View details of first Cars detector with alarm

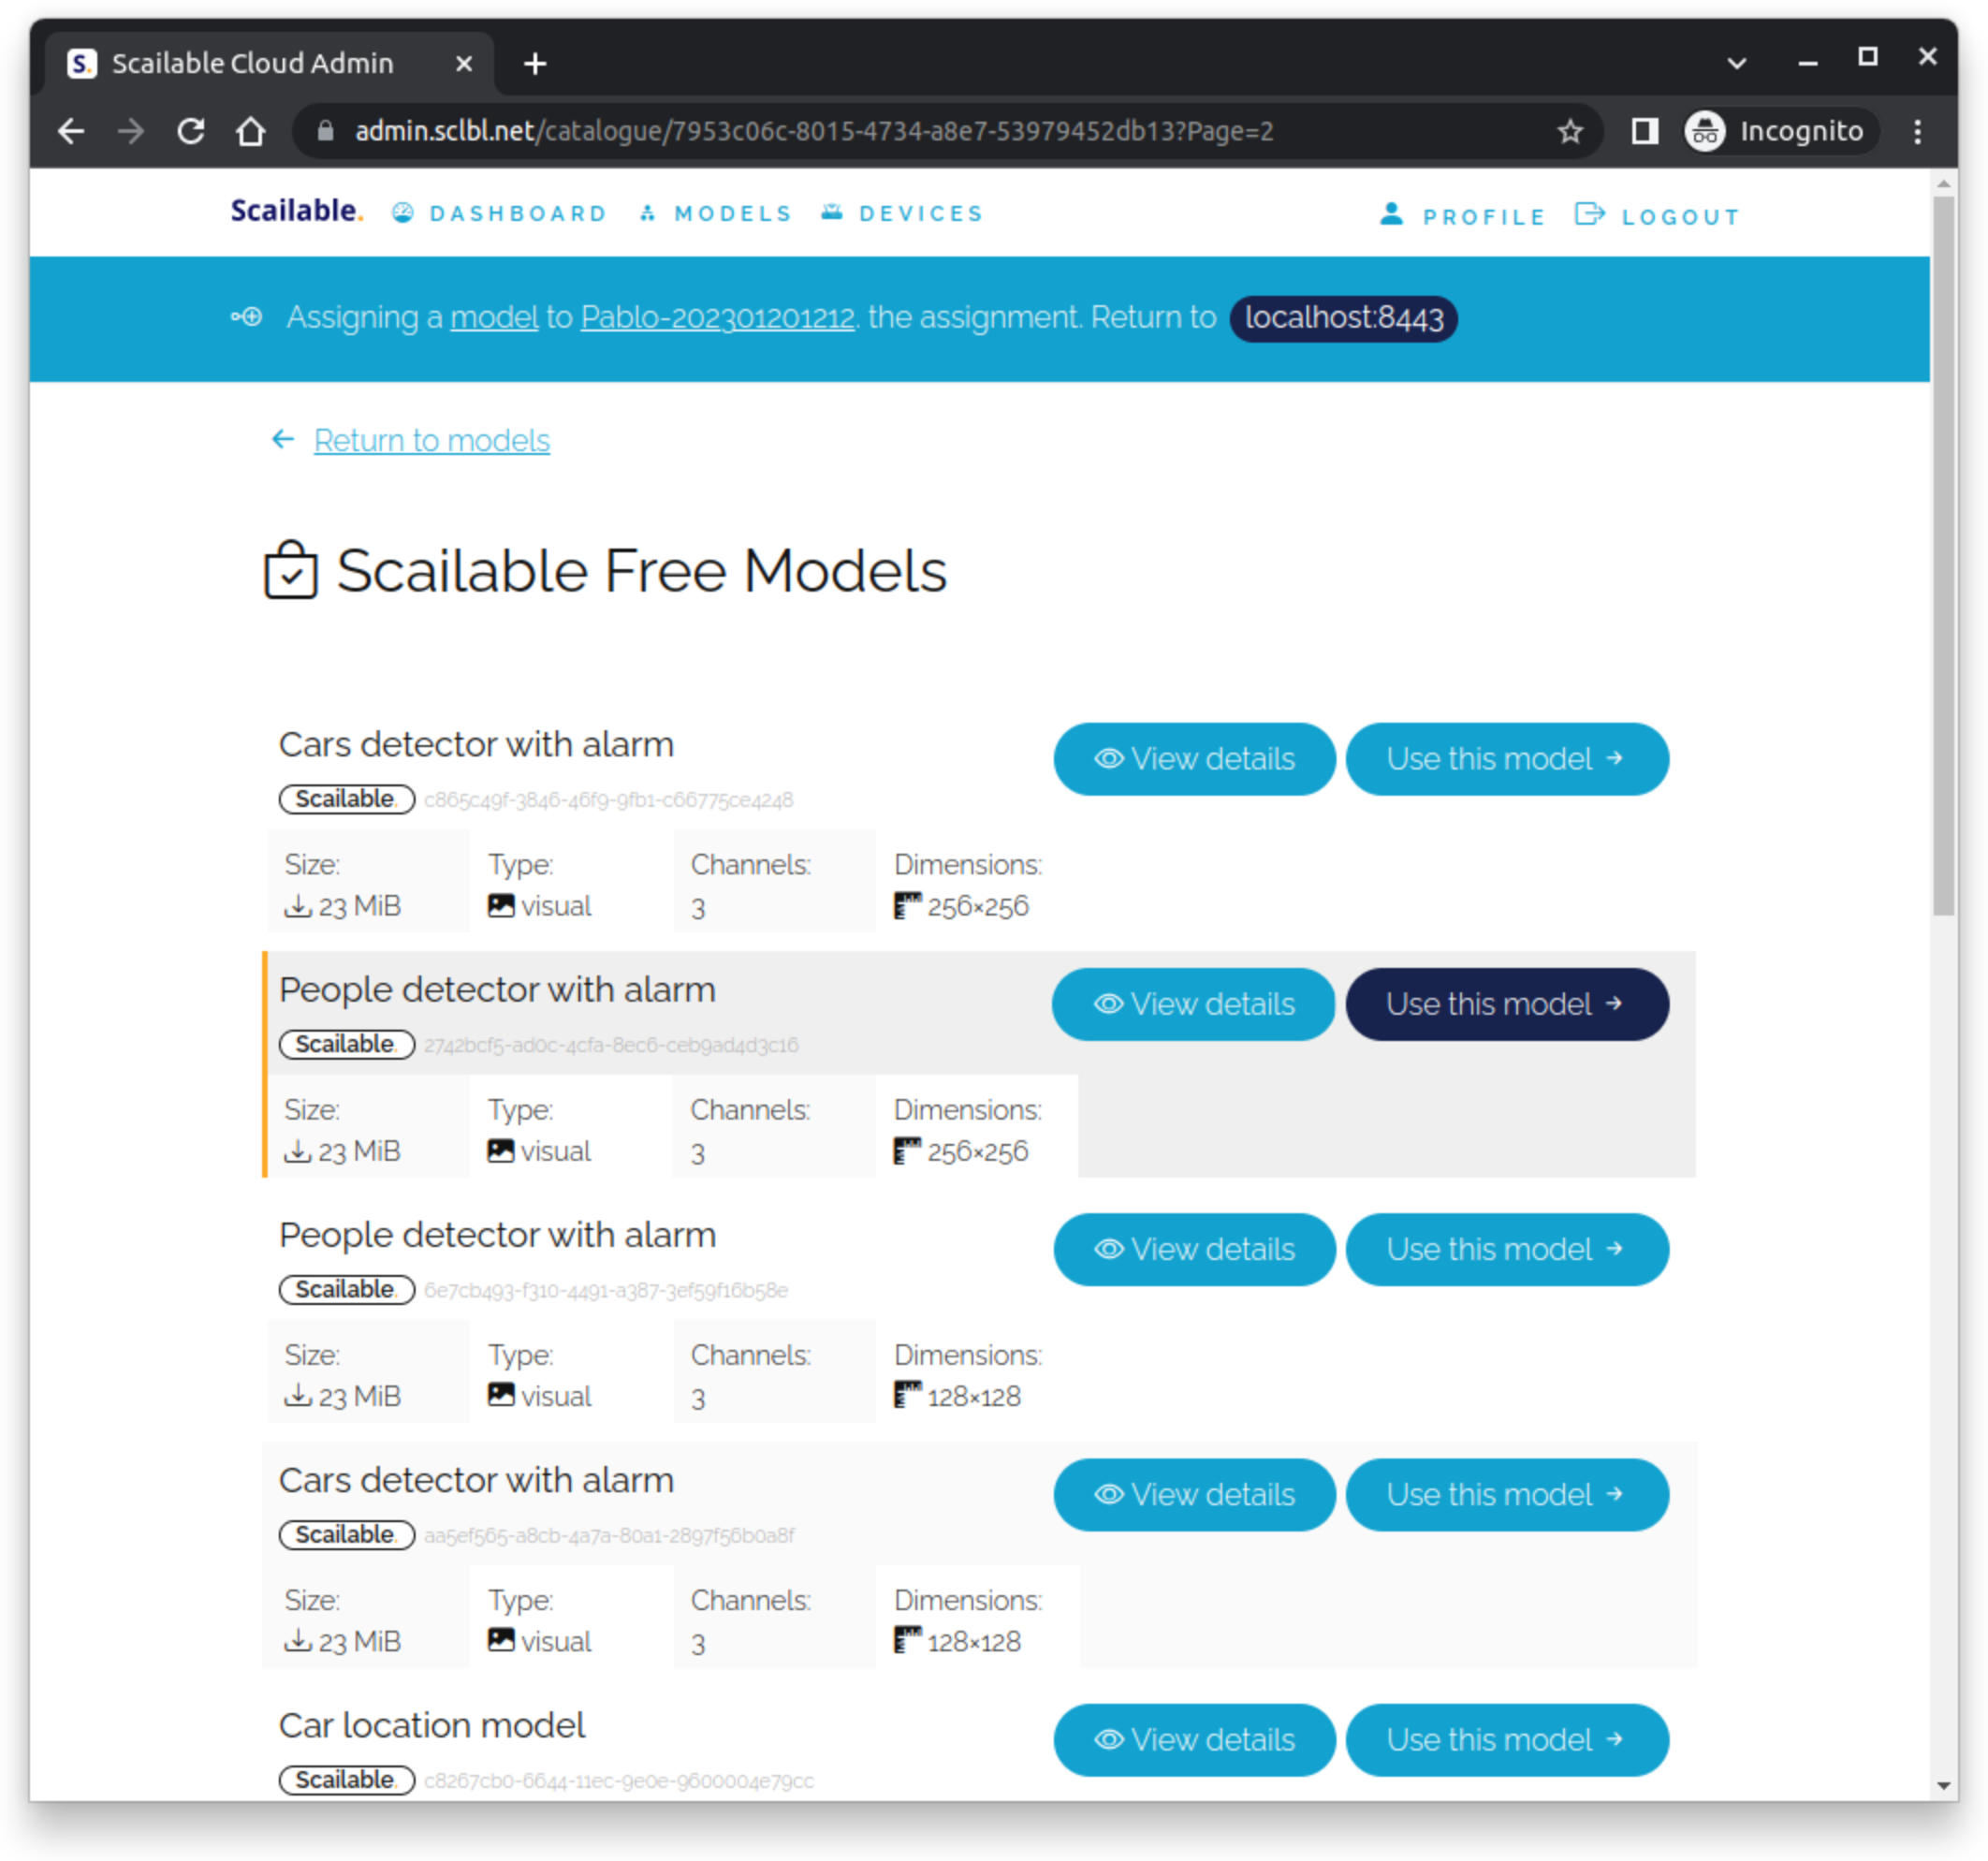click(1194, 759)
